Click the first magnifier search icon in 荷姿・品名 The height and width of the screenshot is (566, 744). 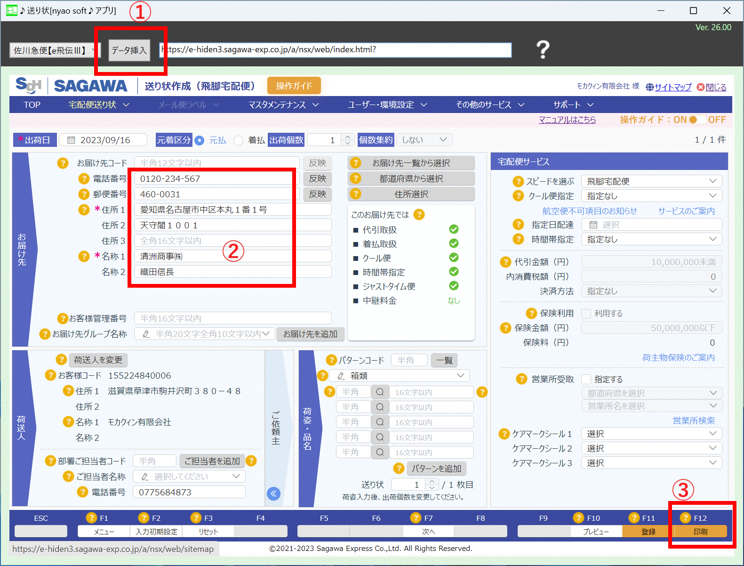[379, 392]
